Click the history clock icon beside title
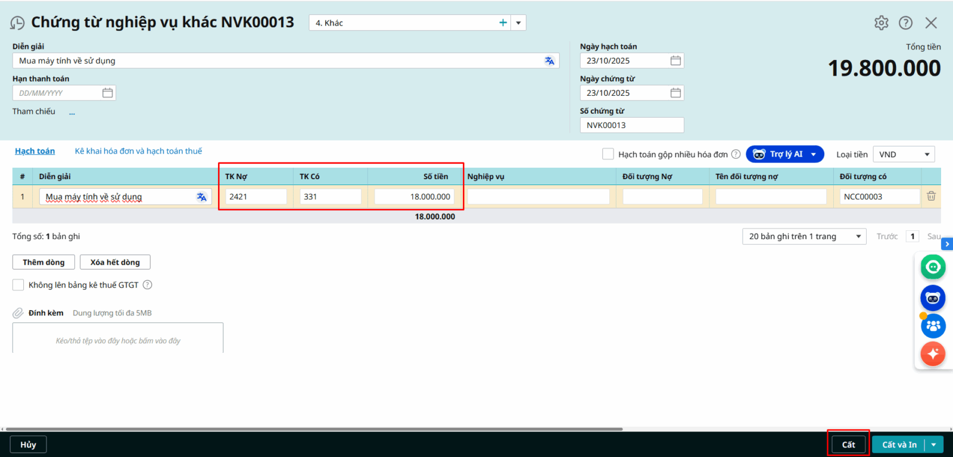 pyautogui.click(x=17, y=23)
